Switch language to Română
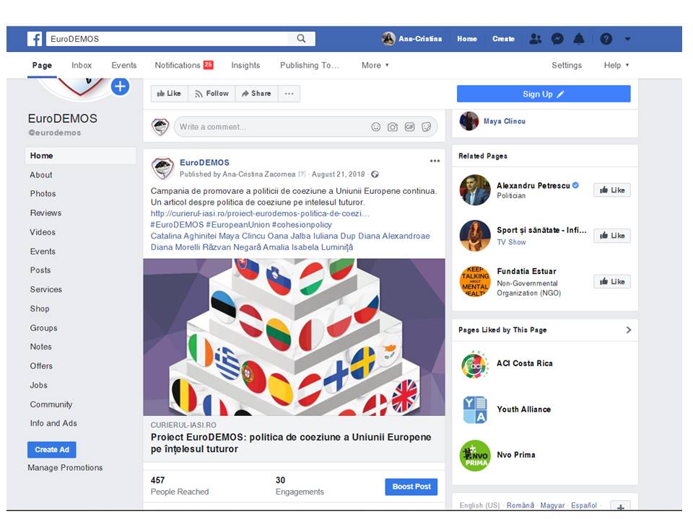The image size is (693, 519). (x=520, y=506)
